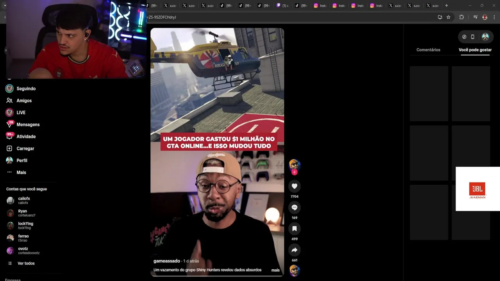The image size is (500, 281).
Task: Switch to the Comentários tab
Action: pyautogui.click(x=428, y=50)
